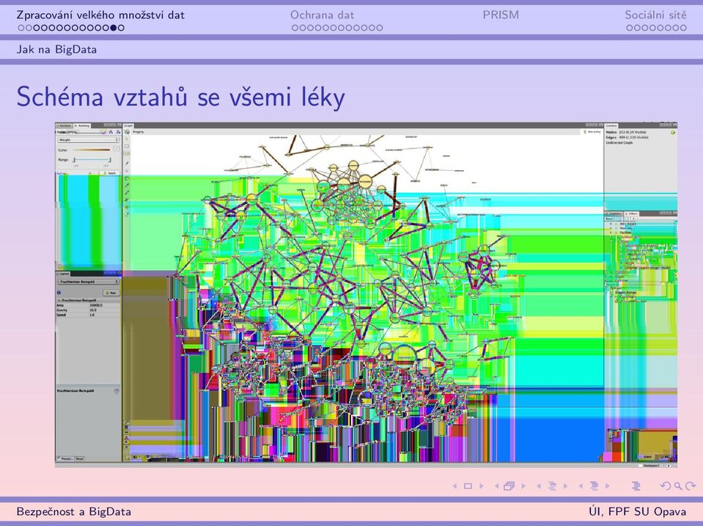Viewport: 703px width, 526px height.
Task: Click the Gravity value 10.0 field
Action: pos(105,310)
